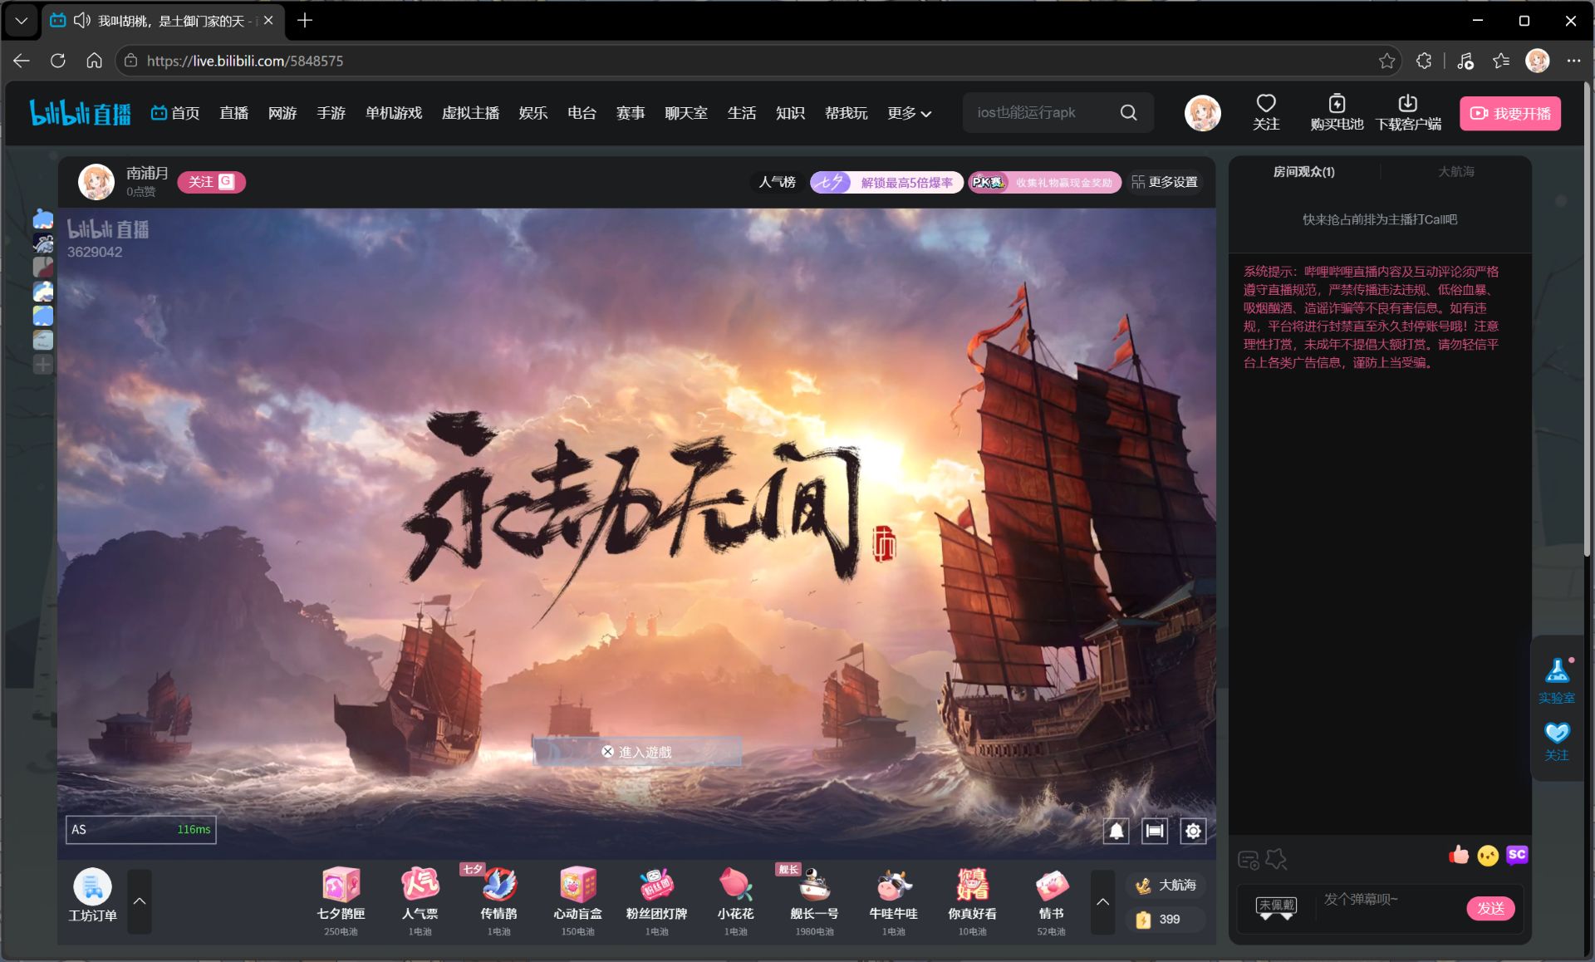The height and width of the screenshot is (962, 1595).
Task: Switch to the 房间观众(1) tab
Action: click(1303, 171)
